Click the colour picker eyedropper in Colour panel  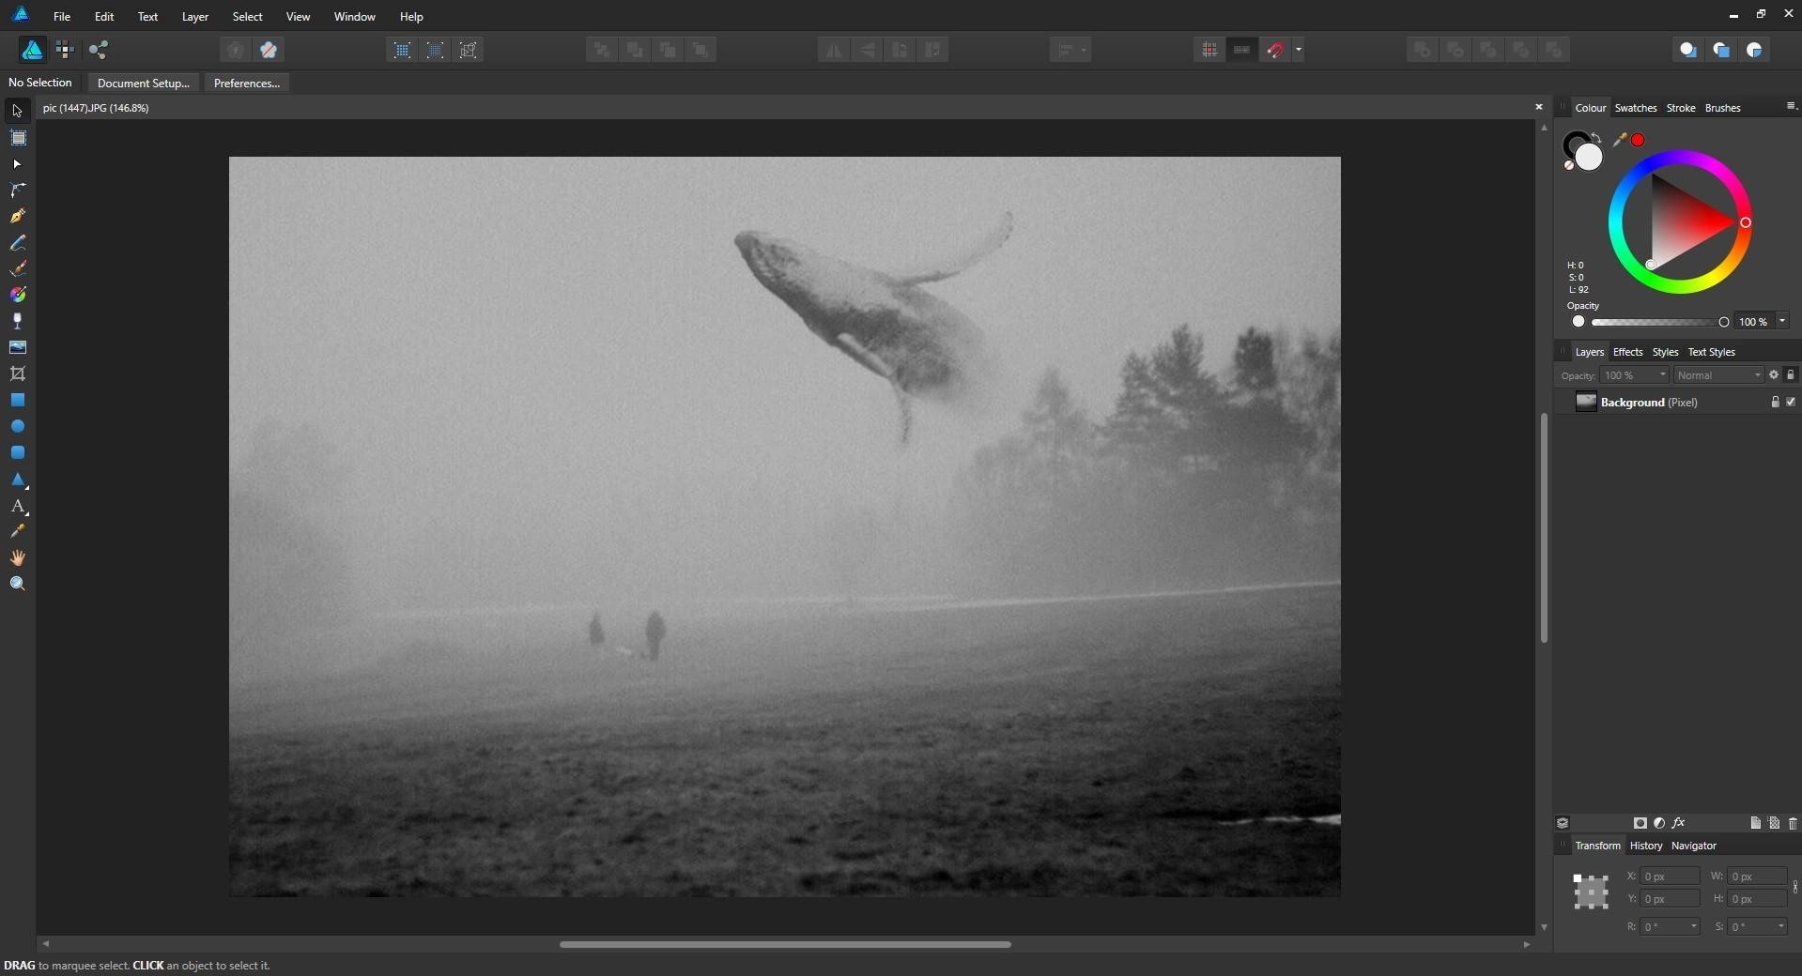pyautogui.click(x=1619, y=140)
